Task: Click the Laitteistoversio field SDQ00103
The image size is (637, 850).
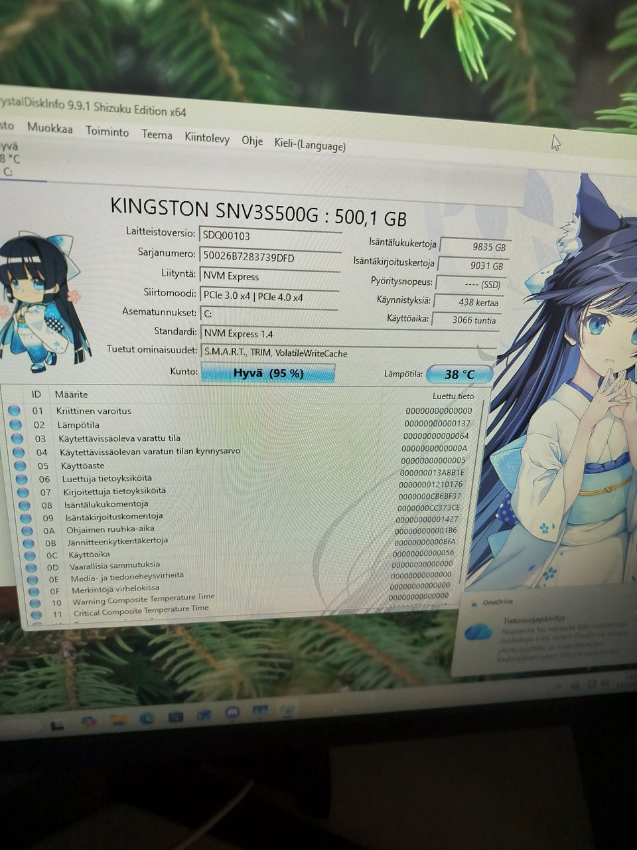Action: click(x=270, y=236)
